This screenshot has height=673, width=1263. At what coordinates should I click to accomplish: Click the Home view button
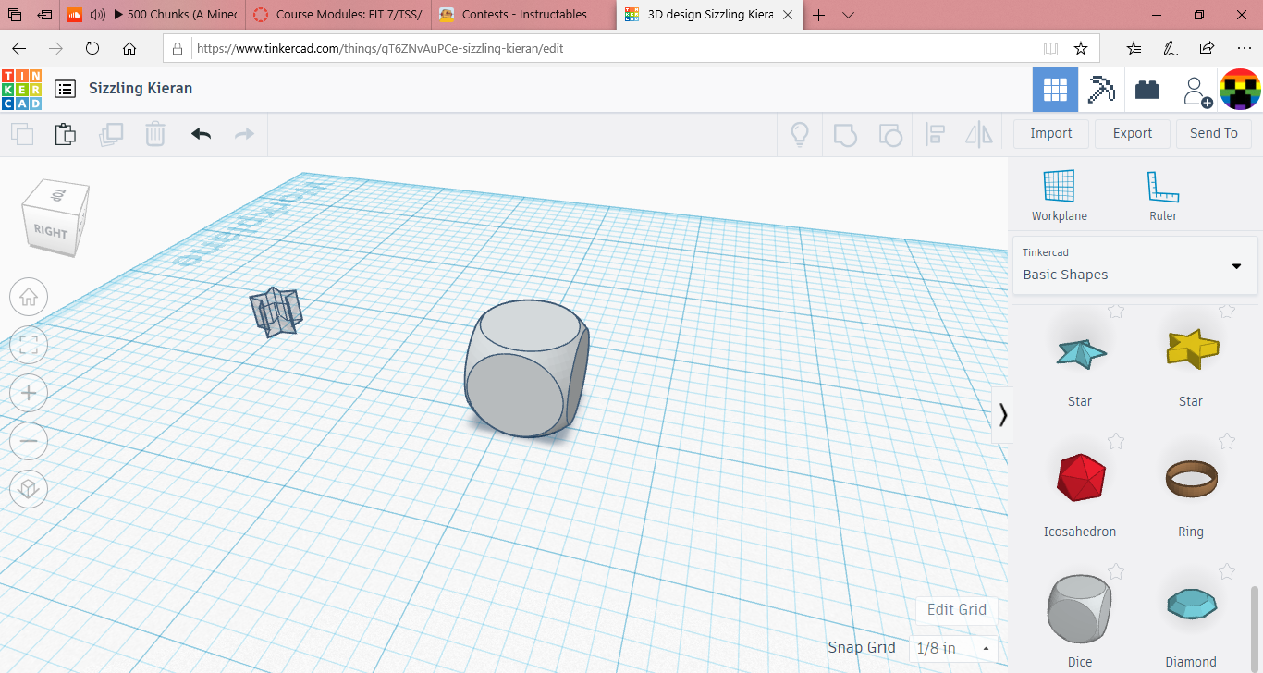pyautogui.click(x=29, y=298)
